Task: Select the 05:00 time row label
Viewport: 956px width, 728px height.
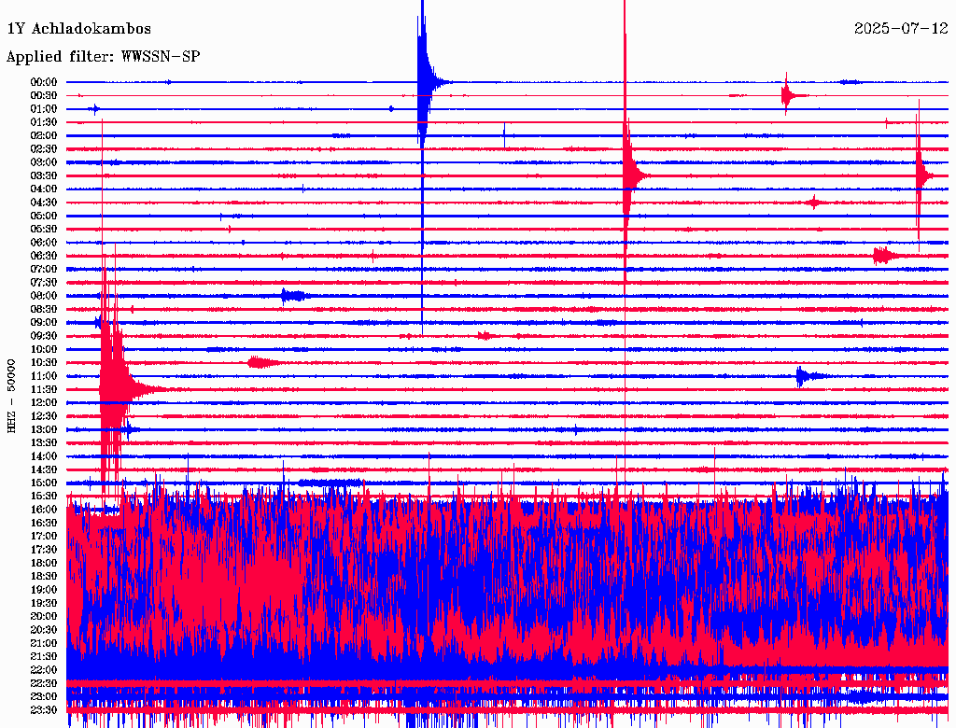Action: pyautogui.click(x=44, y=216)
